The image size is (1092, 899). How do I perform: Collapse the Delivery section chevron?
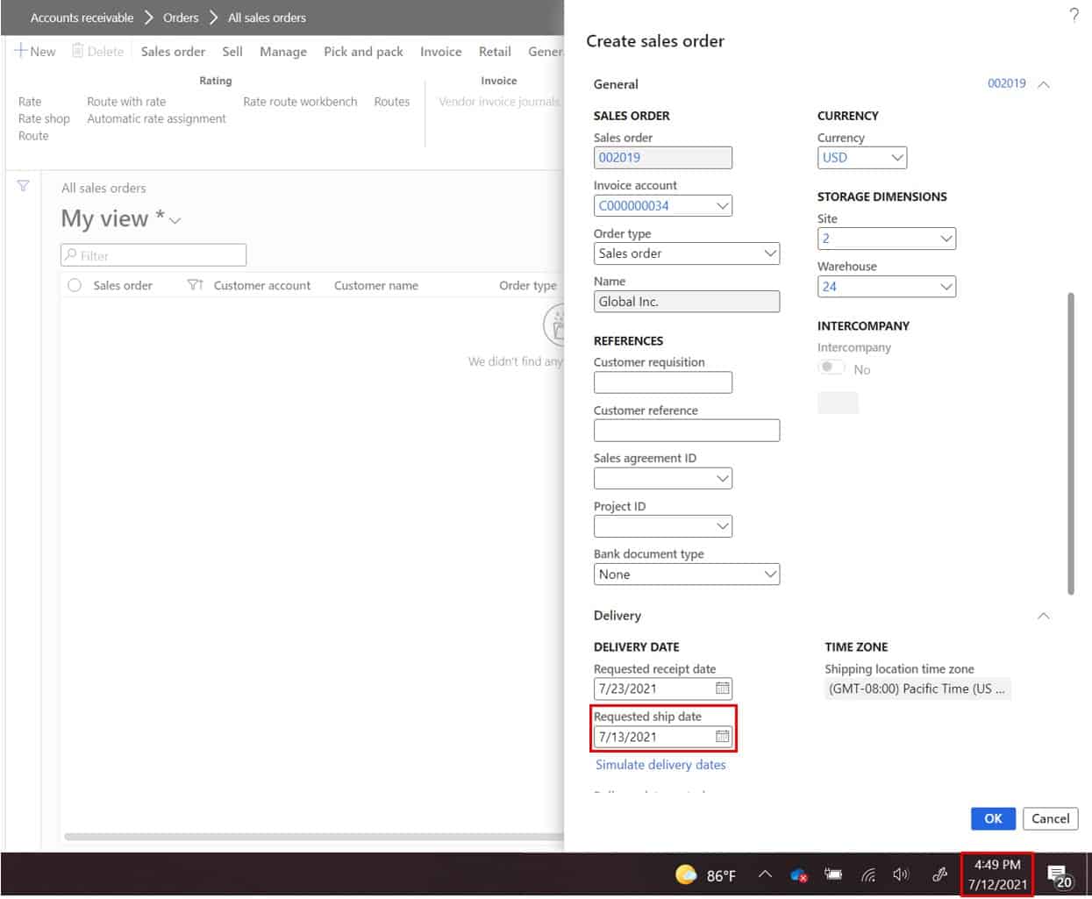(x=1043, y=616)
